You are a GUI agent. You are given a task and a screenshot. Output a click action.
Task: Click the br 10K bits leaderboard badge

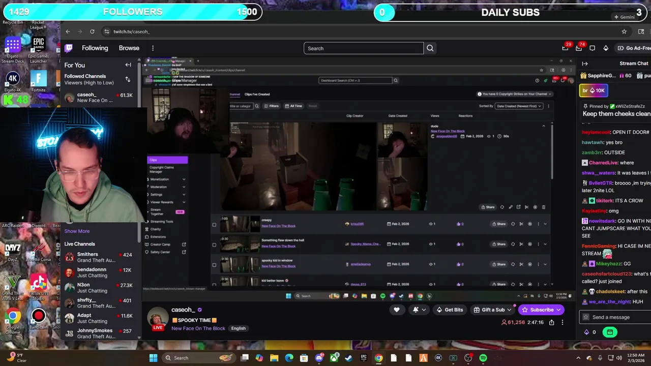tap(593, 90)
